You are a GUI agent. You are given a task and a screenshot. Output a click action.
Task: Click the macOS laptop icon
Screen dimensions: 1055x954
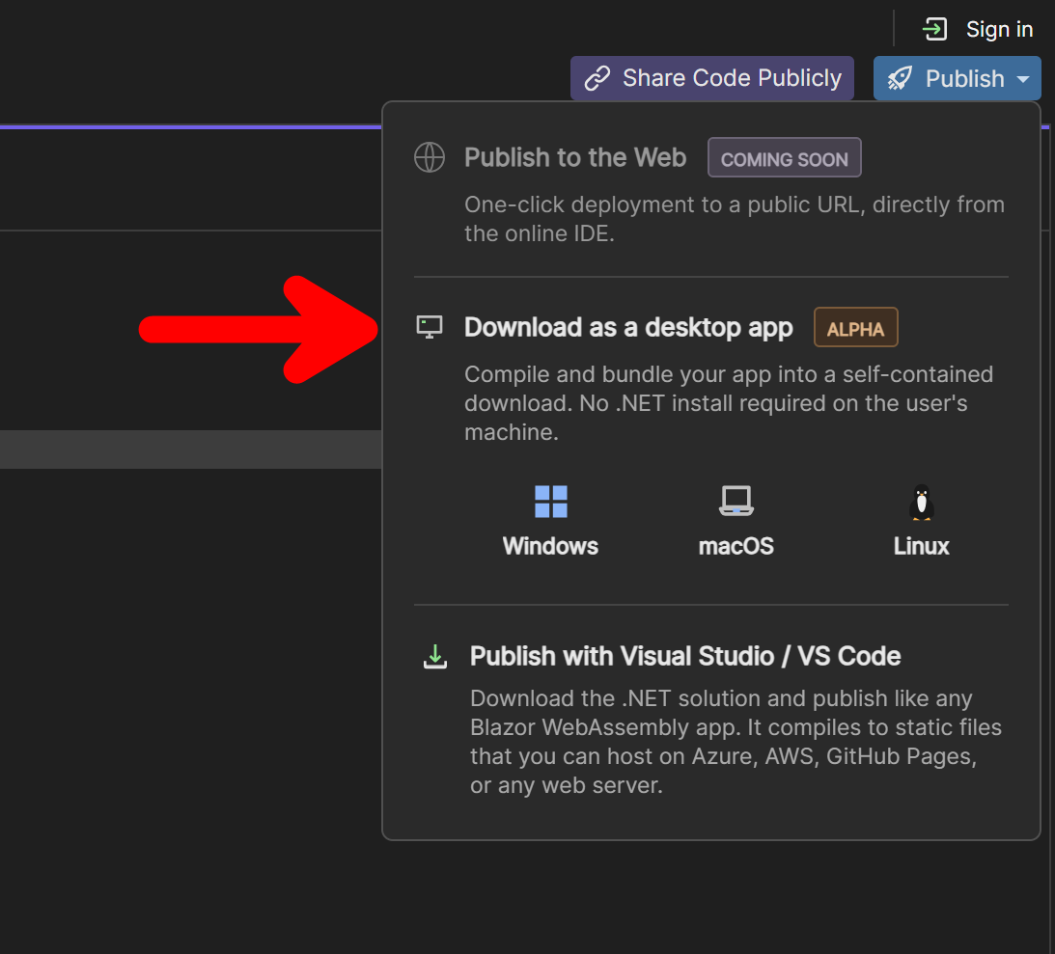click(x=736, y=502)
